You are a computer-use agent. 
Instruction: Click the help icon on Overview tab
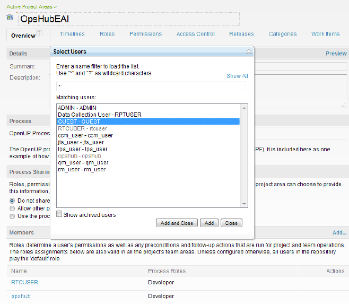point(40,34)
